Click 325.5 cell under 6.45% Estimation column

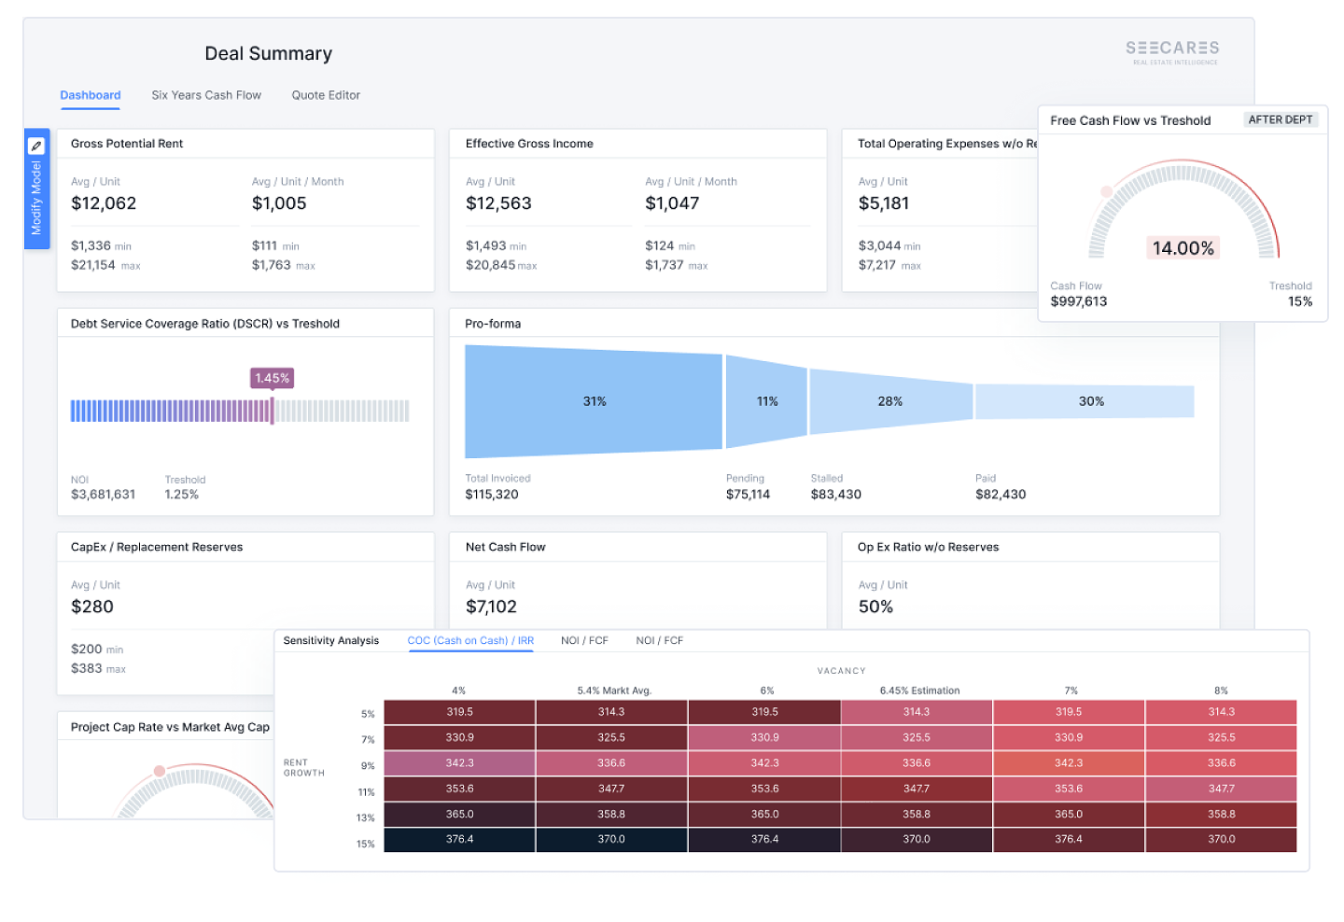pos(917,737)
